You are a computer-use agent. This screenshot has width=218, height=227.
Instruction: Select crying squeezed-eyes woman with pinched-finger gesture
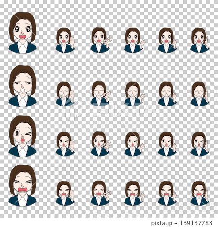click(167, 193)
